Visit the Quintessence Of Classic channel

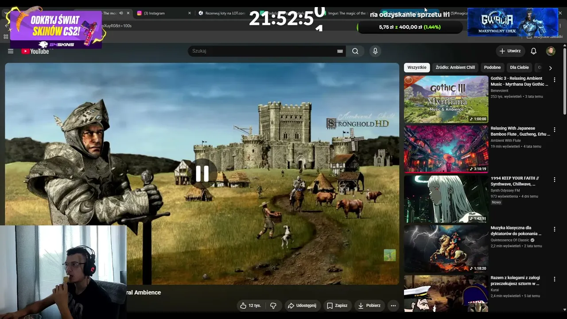[510, 240]
